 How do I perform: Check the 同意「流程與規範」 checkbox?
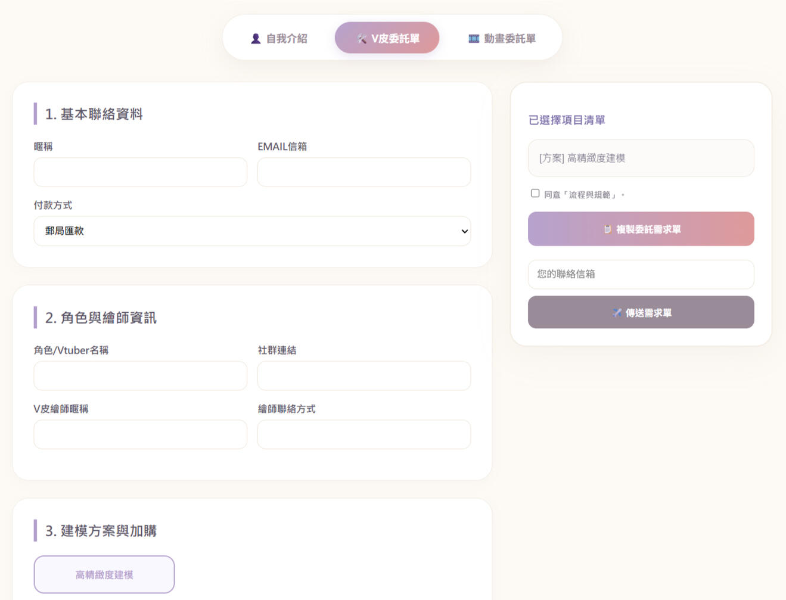tap(535, 193)
